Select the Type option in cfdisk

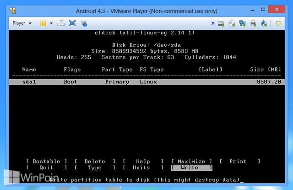click(x=95, y=168)
